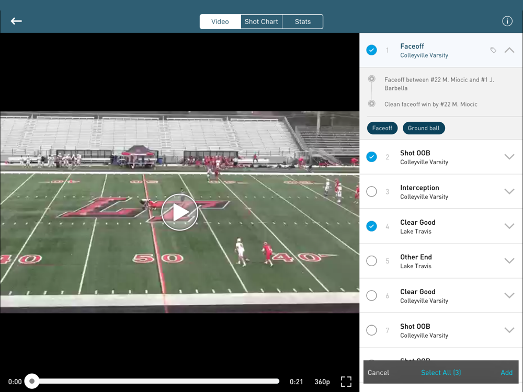
Task: Open the Stats tab
Action: [x=302, y=21]
